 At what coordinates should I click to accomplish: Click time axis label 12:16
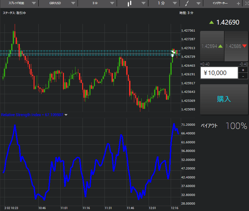click(175, 208)
